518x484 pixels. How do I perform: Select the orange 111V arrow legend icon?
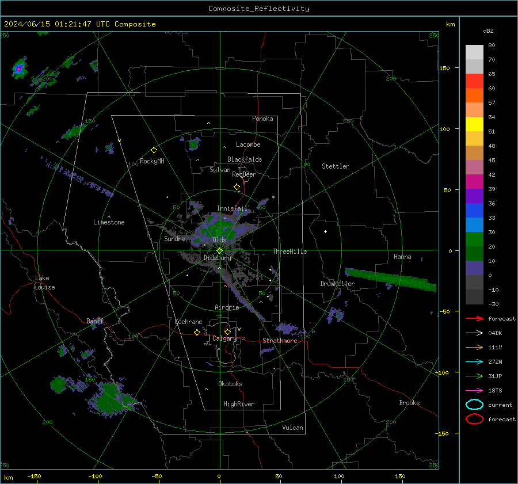(474, 347)
